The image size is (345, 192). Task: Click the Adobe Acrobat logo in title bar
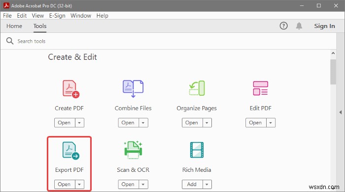point(6,5)
